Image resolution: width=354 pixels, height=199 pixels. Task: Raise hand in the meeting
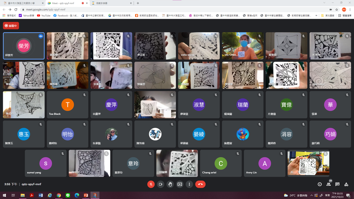pos(170,184)
